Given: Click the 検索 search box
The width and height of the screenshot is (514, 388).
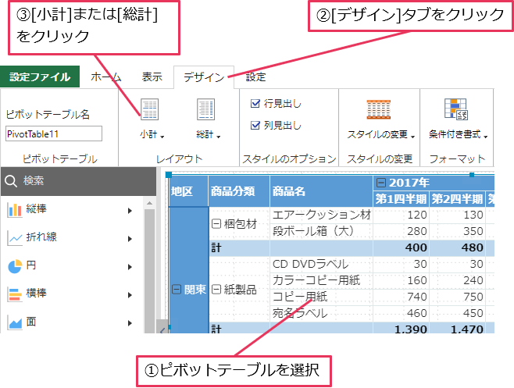Looking at the screenshot, I should pyautogui.click(x=78, y=181).
